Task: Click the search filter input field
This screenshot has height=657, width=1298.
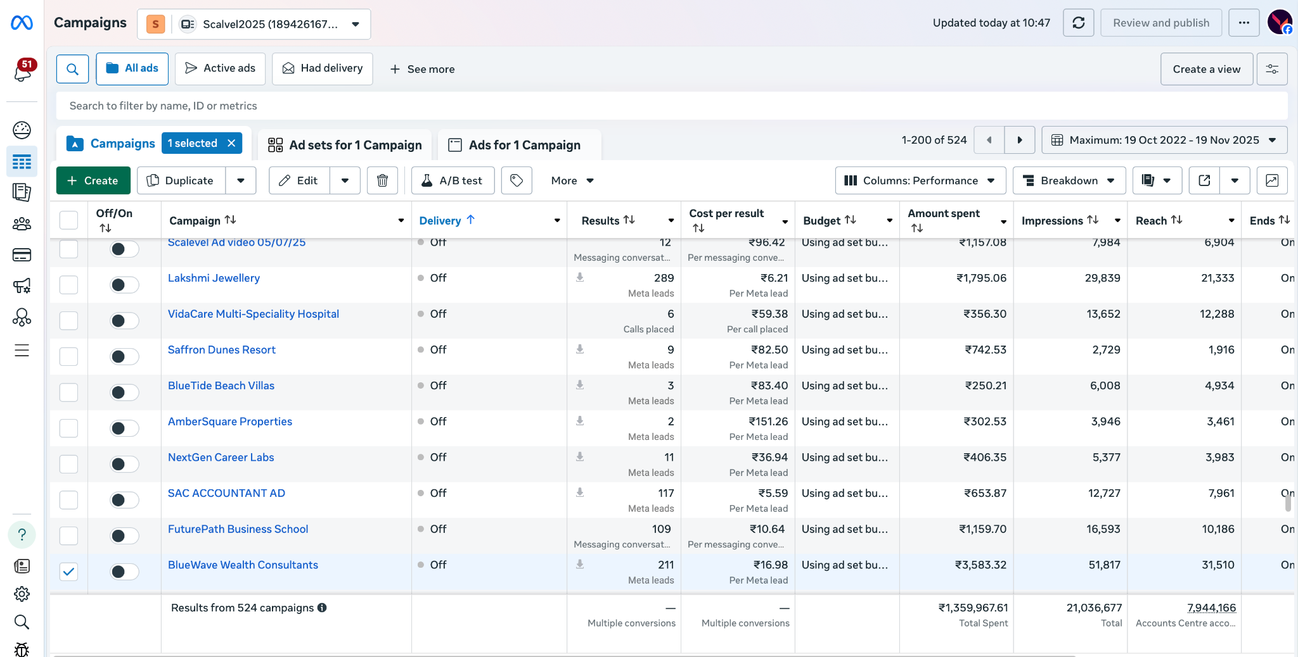Action: coord(672,106)
